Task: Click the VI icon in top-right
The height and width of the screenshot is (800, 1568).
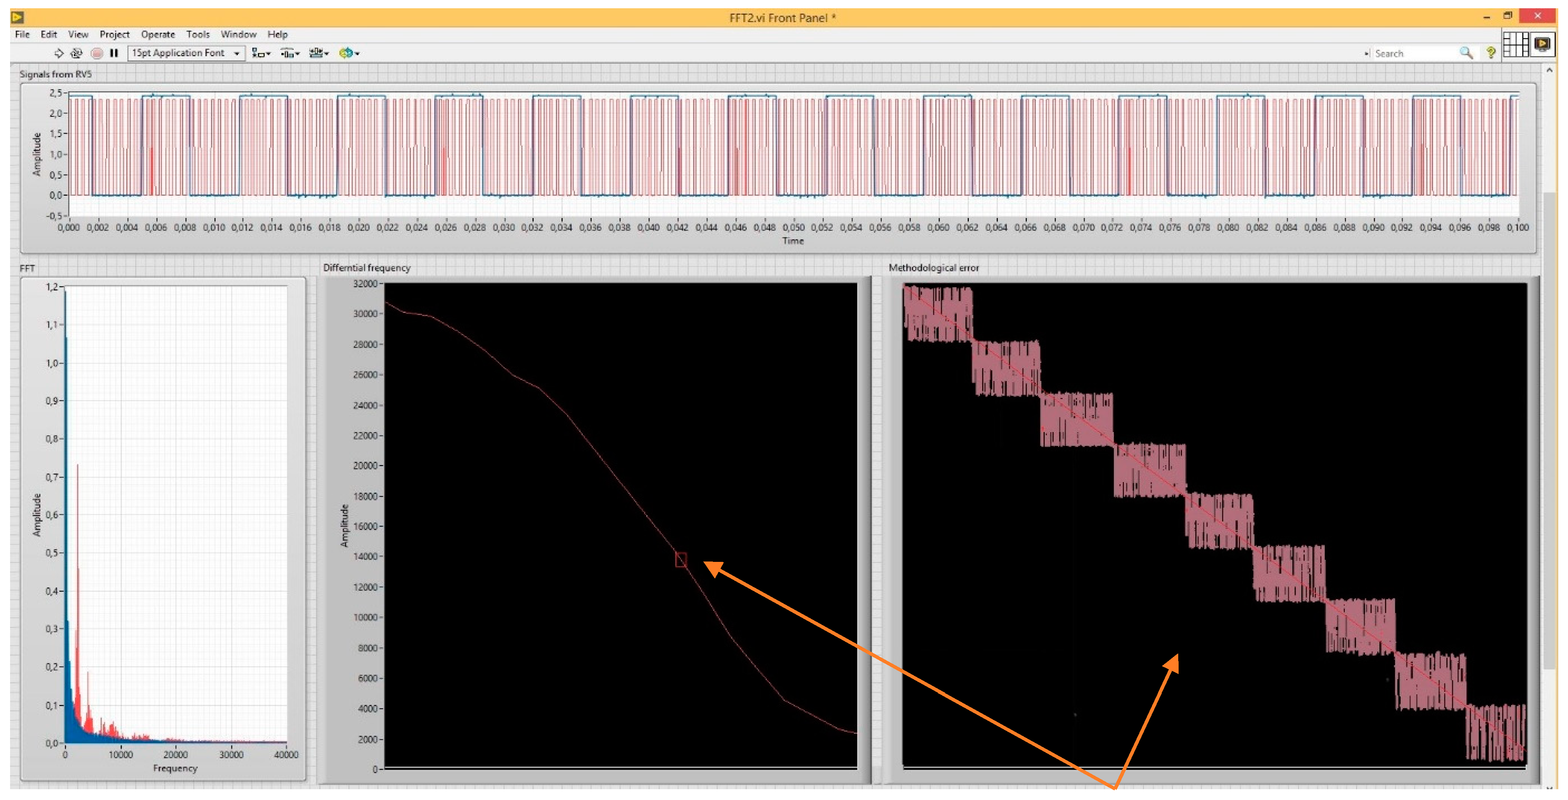Action: pyautogui.click(x=1542, y=44)
